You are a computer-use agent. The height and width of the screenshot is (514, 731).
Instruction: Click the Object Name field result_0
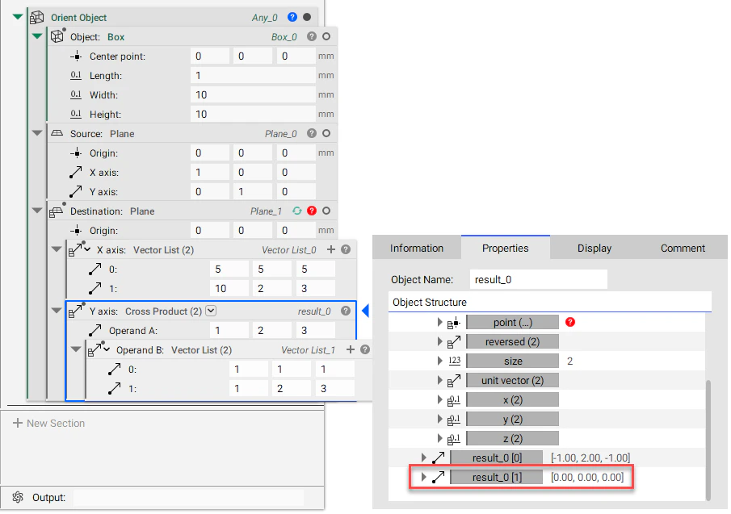point(539,279)
